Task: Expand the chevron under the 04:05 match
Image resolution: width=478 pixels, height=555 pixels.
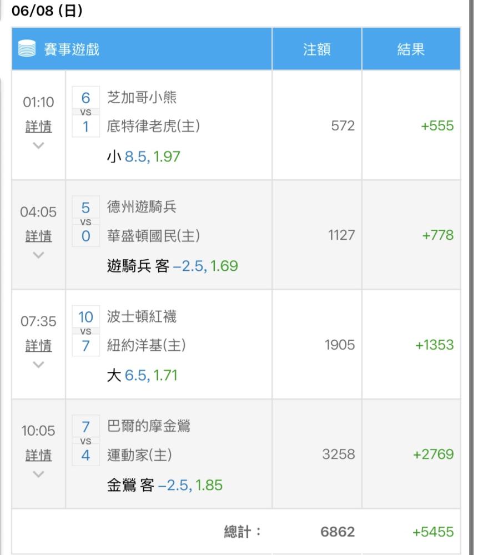Action: [x=38, y=255]
